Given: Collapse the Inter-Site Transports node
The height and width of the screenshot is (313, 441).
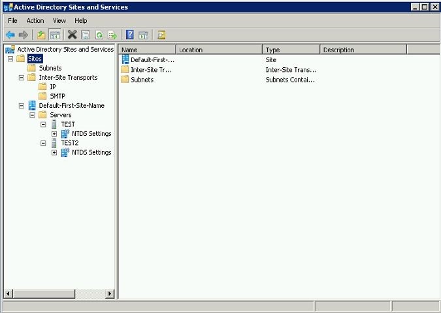Looking at the screenshot, I should [22, 77].
